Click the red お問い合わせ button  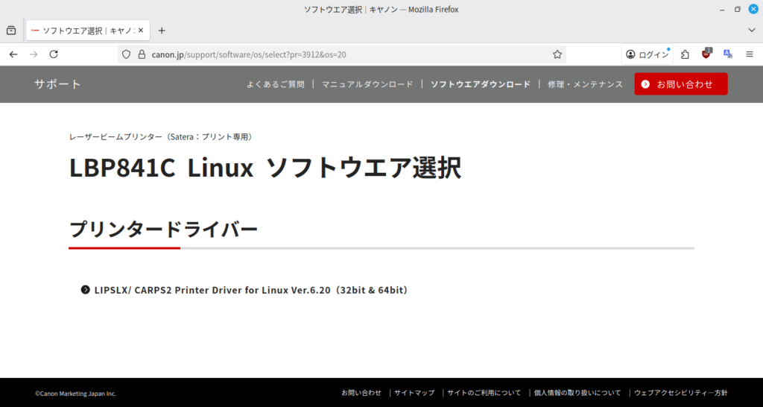(680, 84)
